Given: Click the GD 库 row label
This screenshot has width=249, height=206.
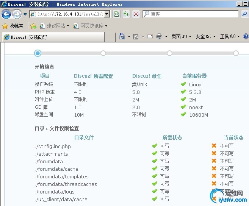Looking at the screenshot, I should pyautogui.click(x=41, y=107).
